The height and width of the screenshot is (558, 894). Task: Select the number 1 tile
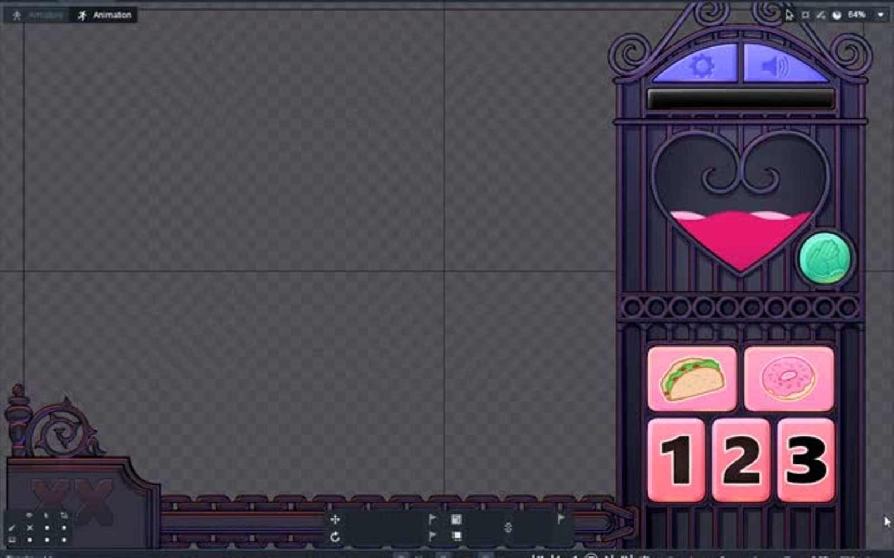[x=676, y=460]
